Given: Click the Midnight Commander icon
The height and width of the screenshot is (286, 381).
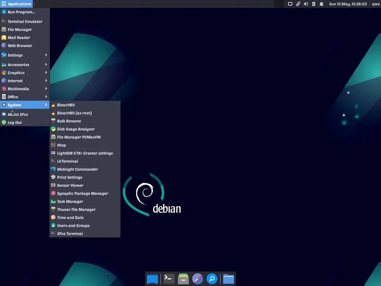Looking at the screenshot, I should point(53,169).
